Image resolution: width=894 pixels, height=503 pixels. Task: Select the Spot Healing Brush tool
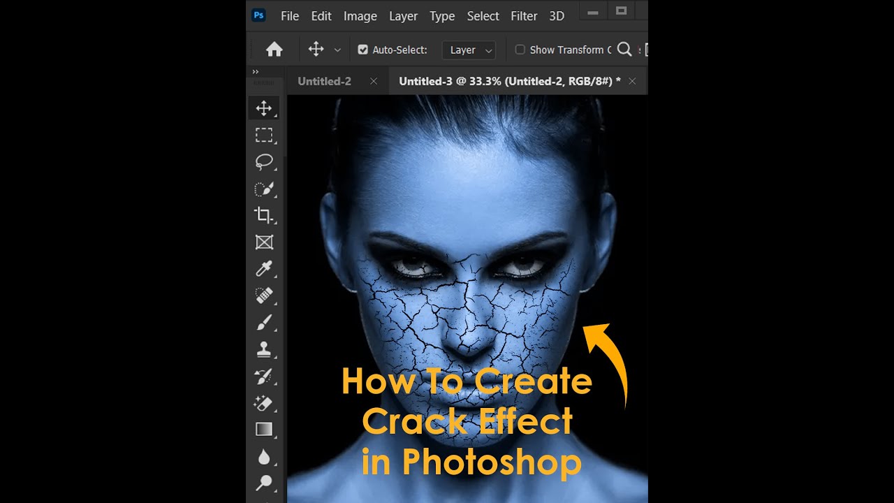click(264, 296)
